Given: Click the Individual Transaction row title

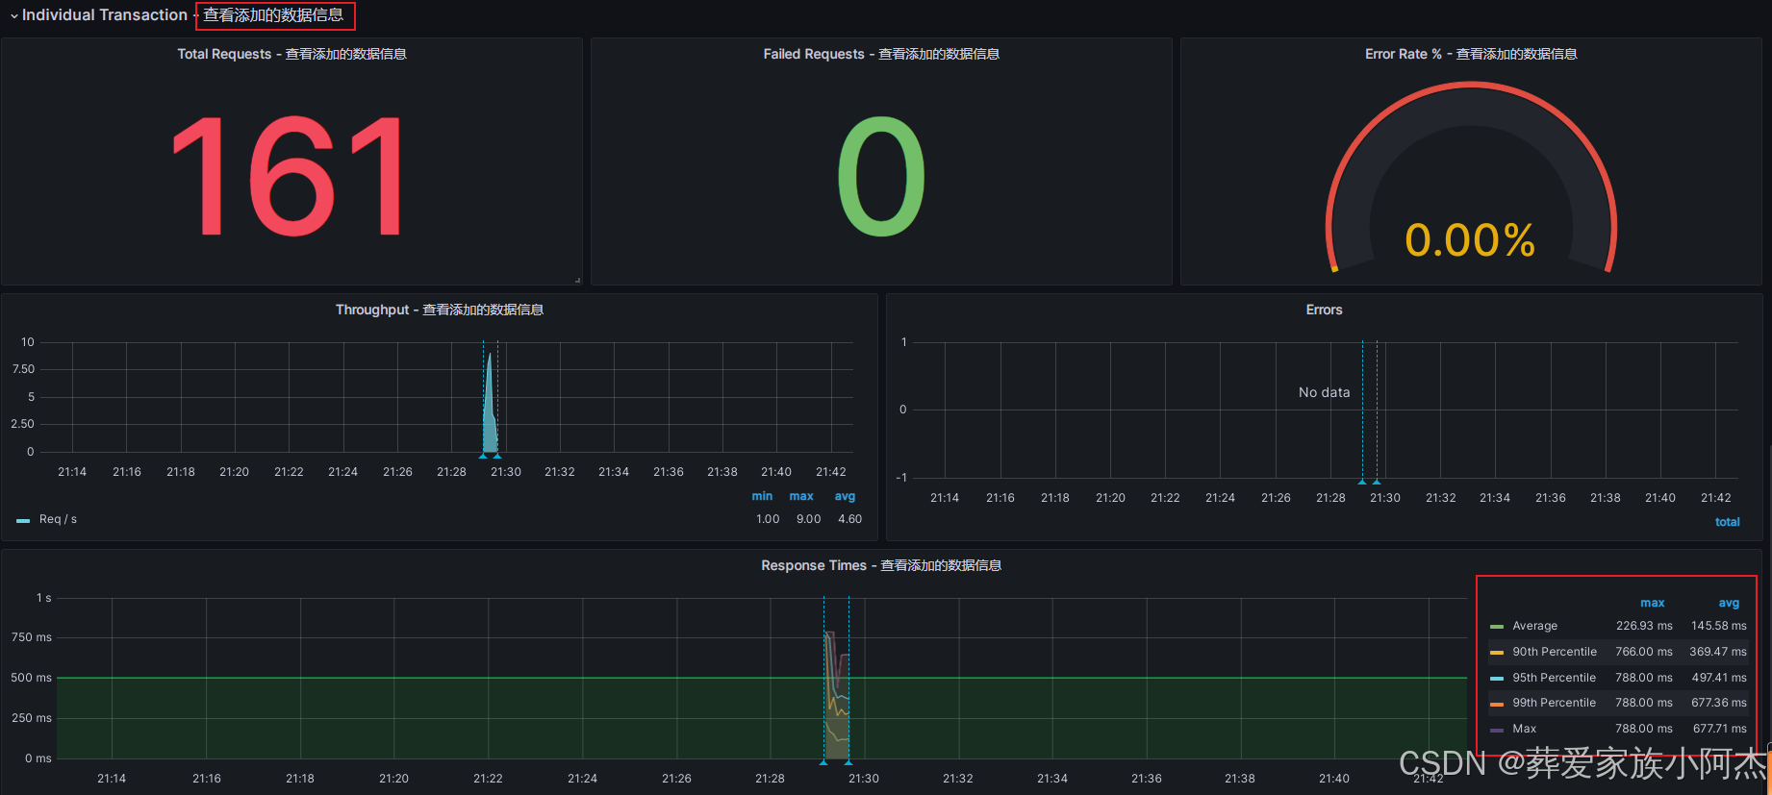Looking at the screenshot, I should click(104, 15).
